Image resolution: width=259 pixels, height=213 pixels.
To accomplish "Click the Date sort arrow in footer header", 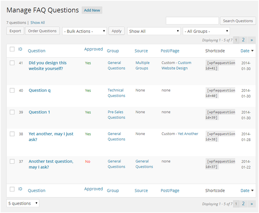I will click(253, 191).
